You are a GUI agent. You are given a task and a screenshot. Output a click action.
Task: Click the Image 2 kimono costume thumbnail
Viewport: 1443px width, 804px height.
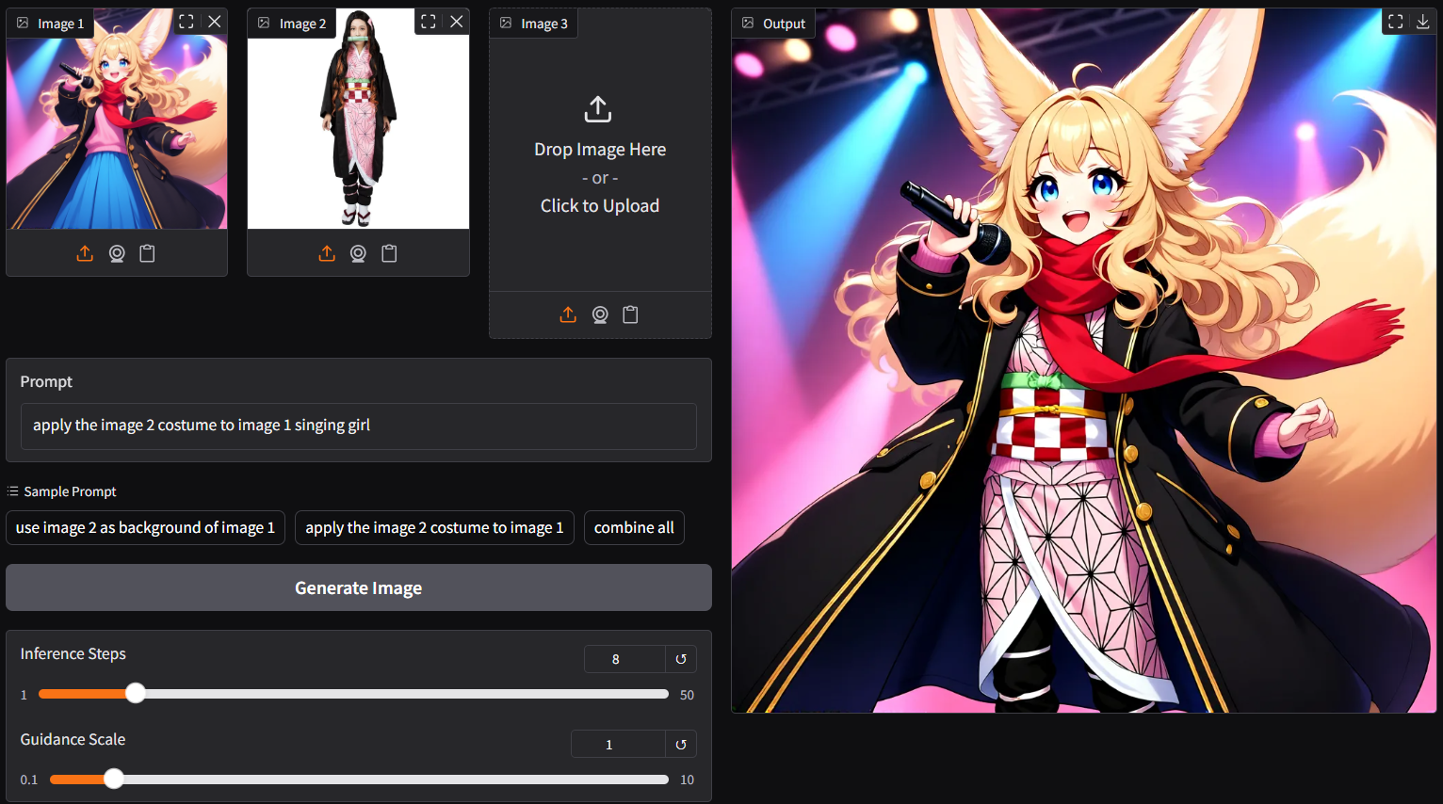(358, 120)
